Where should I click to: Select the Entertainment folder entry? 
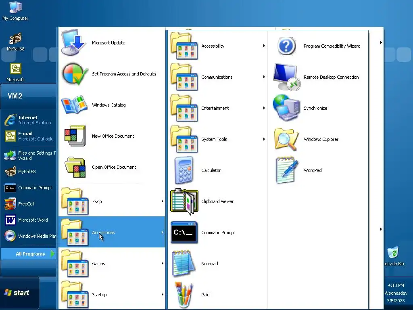[x=217, y=108]
